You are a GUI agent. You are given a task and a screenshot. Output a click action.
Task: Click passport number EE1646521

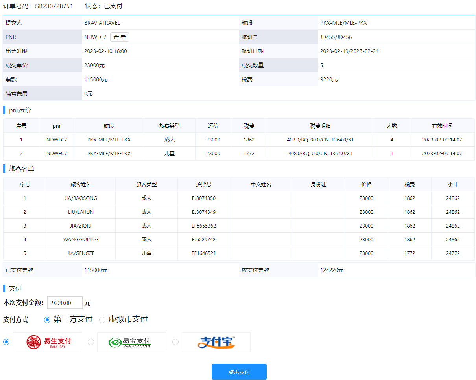point(203,253)
